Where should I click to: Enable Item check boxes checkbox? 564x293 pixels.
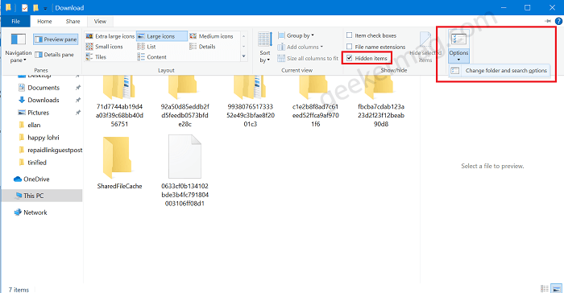click(349, 35)
